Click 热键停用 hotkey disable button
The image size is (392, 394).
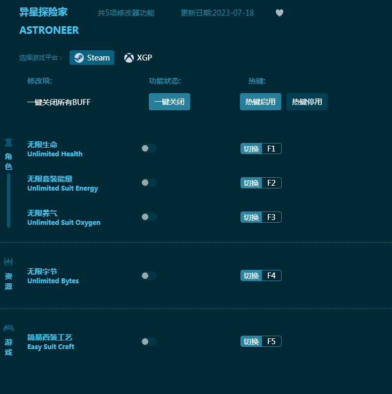[307, 102]
